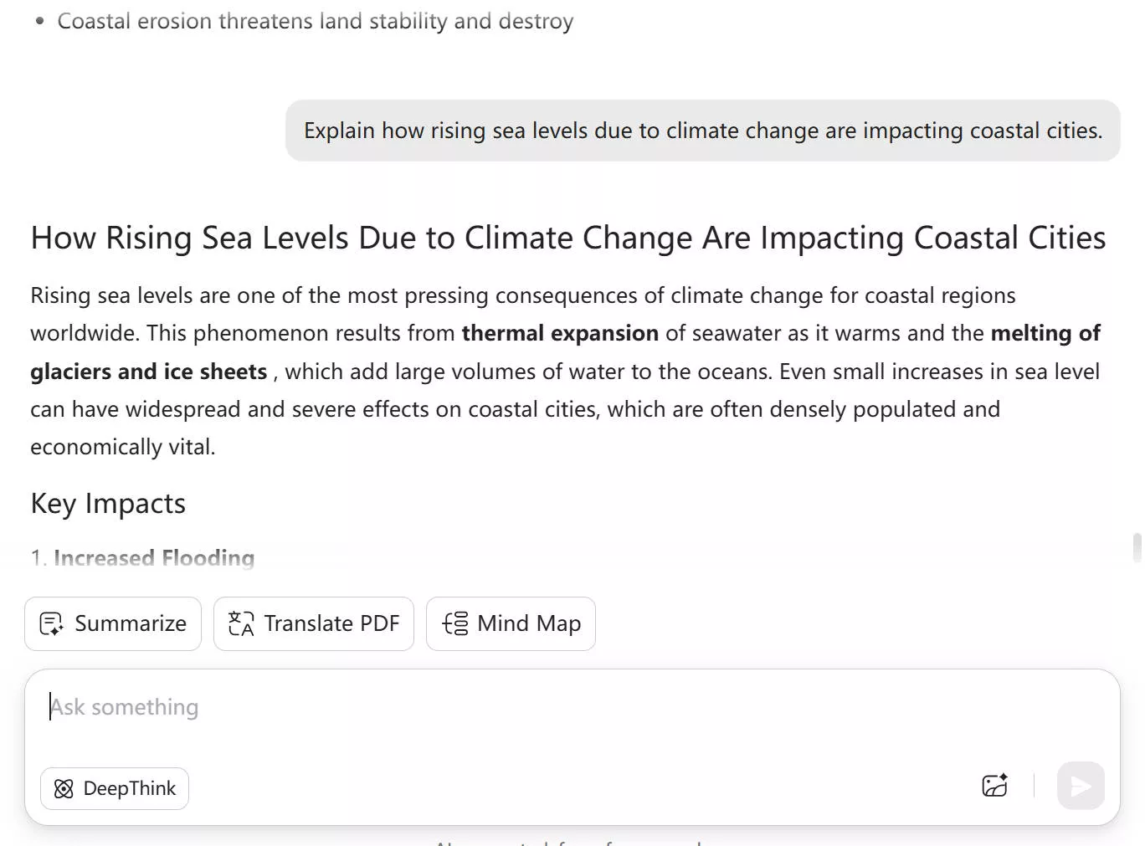
Task: Enable DeepThink mode
Action: [115, 789]
